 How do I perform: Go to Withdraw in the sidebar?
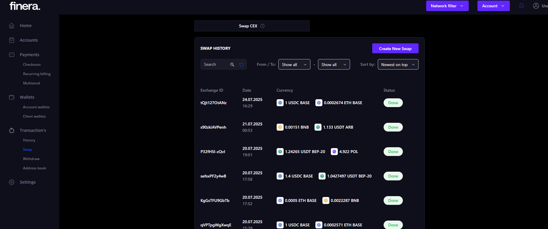tap(31, 159)
